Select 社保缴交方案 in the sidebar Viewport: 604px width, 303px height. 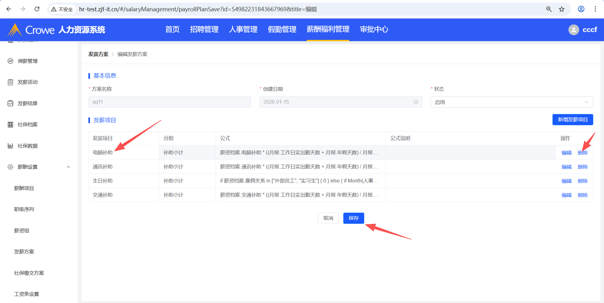[29, 273]
